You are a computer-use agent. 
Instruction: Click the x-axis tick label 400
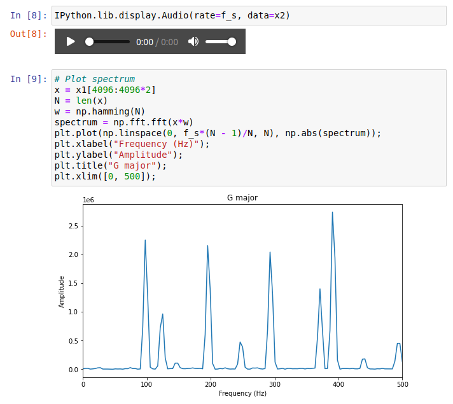(338, 384)
